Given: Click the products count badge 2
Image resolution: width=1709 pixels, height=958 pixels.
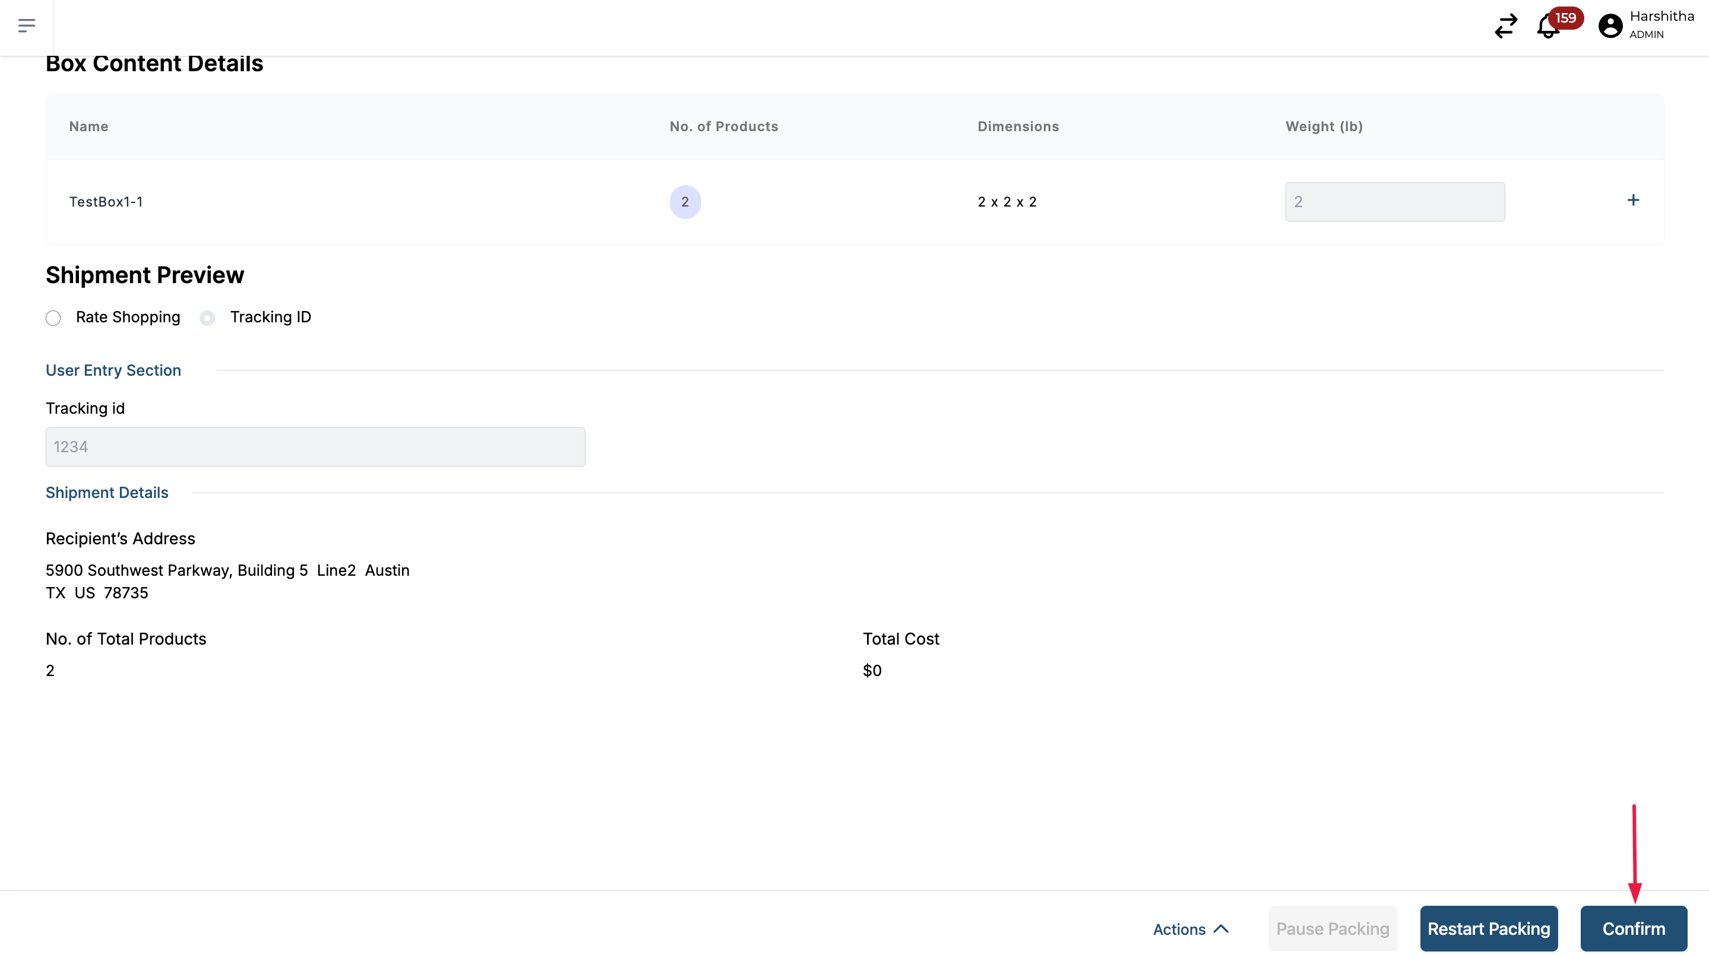Looking at the screenshot, I should point(685,202).
